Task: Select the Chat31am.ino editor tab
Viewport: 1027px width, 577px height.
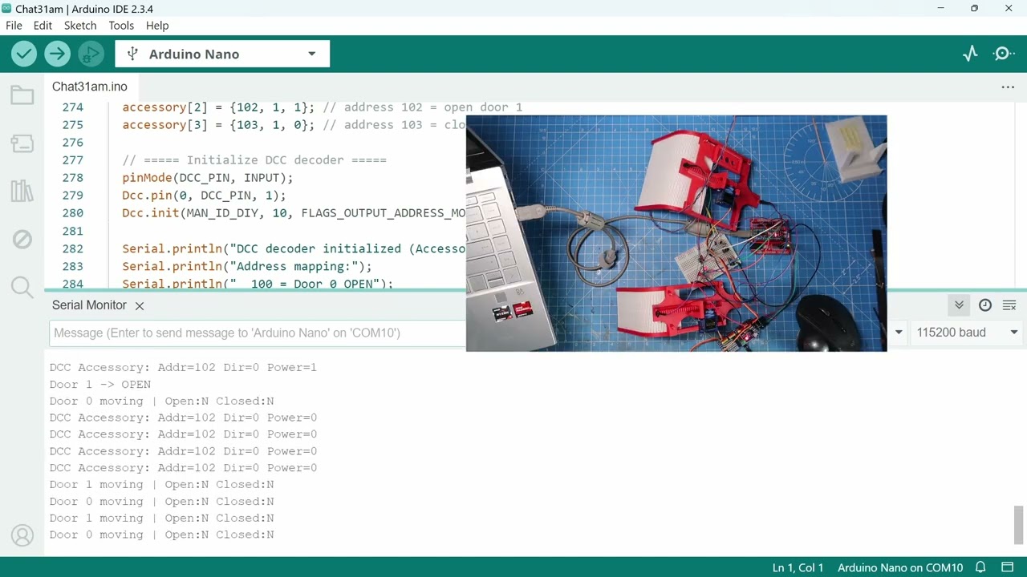Action: 90,87
